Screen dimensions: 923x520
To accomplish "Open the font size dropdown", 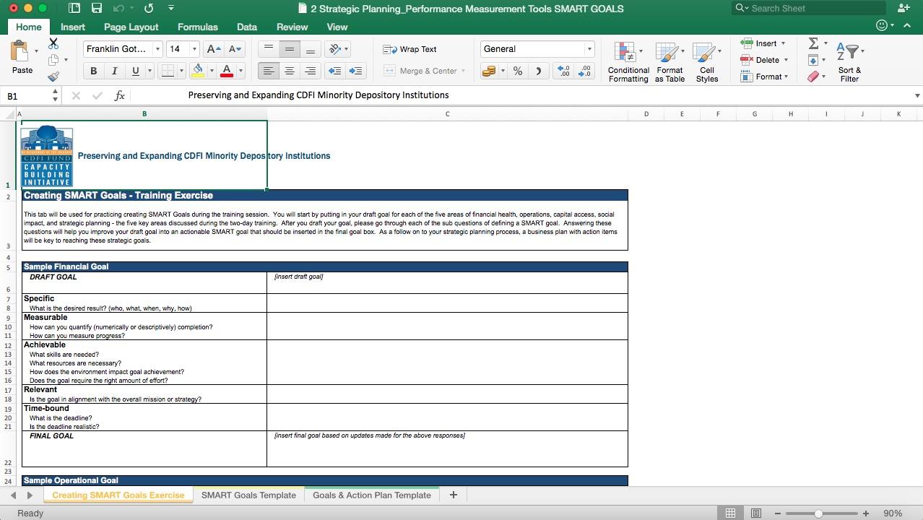I will coord(194,49).
